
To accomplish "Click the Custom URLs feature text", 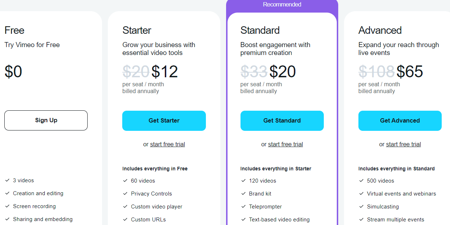I will pyautogui.click(x=149, y=220).
